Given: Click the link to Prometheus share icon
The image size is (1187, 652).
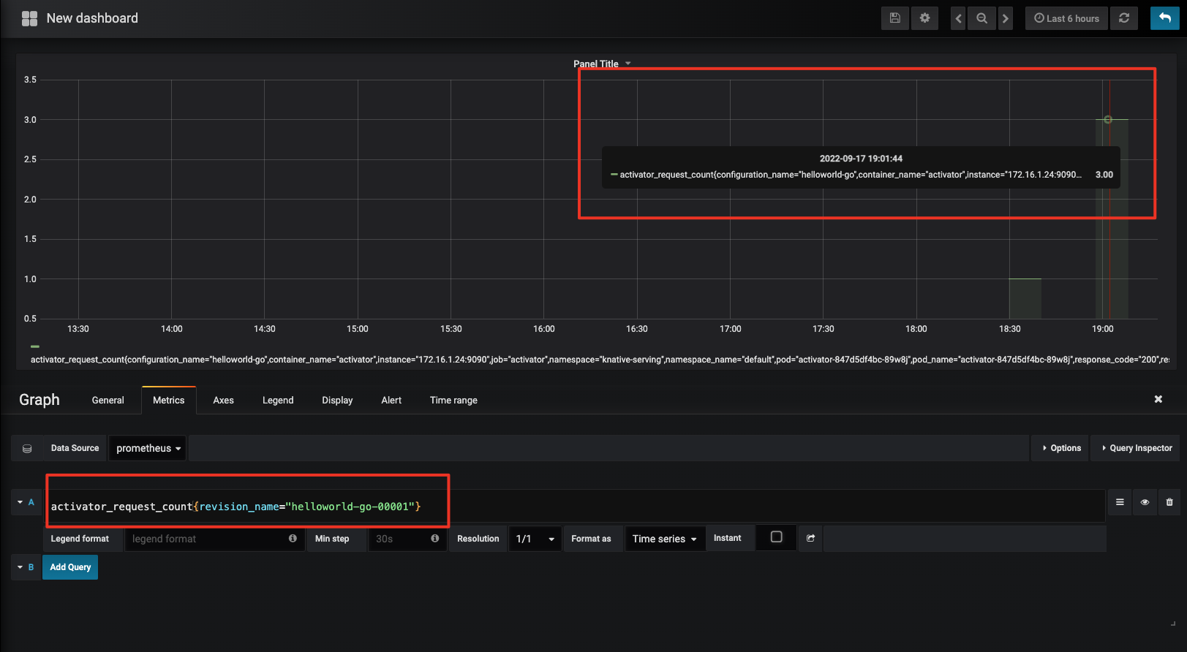Looking at the screenshot, I should [x=810, y=538].
